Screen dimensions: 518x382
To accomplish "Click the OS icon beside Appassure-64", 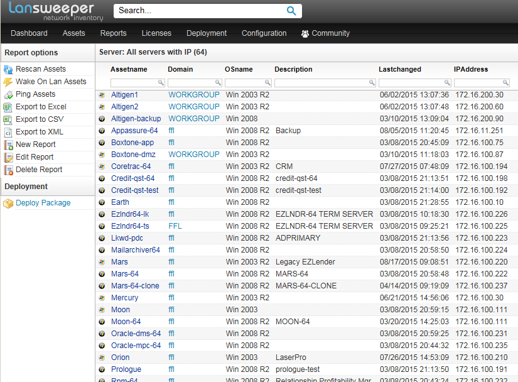I will (x=102, y=131).
